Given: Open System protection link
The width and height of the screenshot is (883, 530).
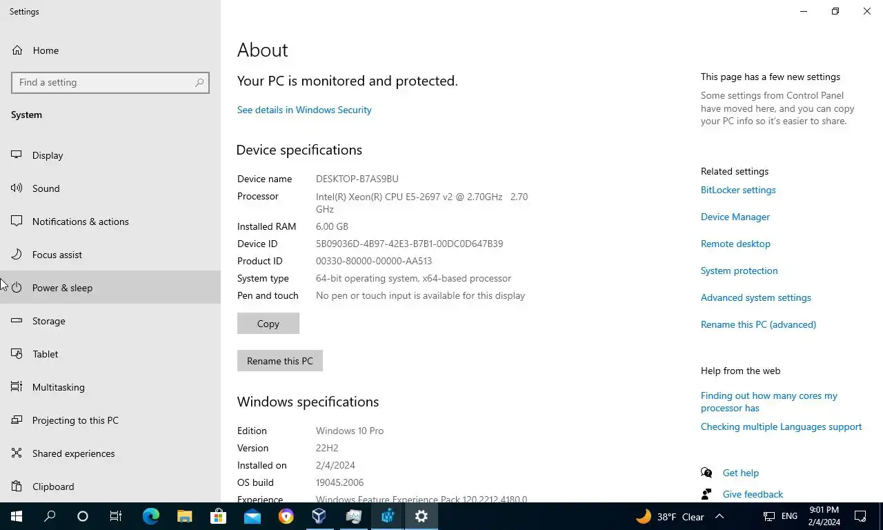Looking at the screenshot, I should pos(739,271).
